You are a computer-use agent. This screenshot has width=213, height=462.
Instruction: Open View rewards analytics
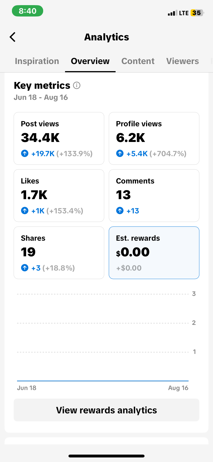(106, 410)
